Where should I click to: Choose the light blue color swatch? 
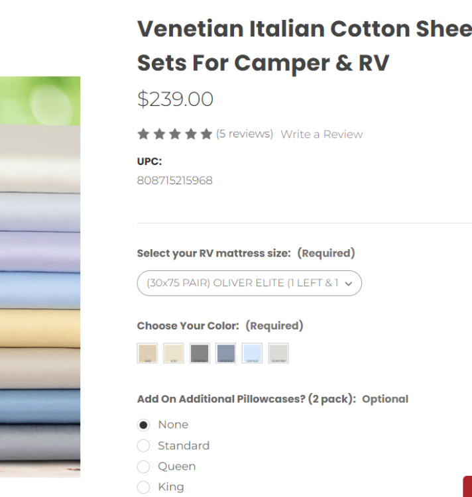click(x=252, y=353)
